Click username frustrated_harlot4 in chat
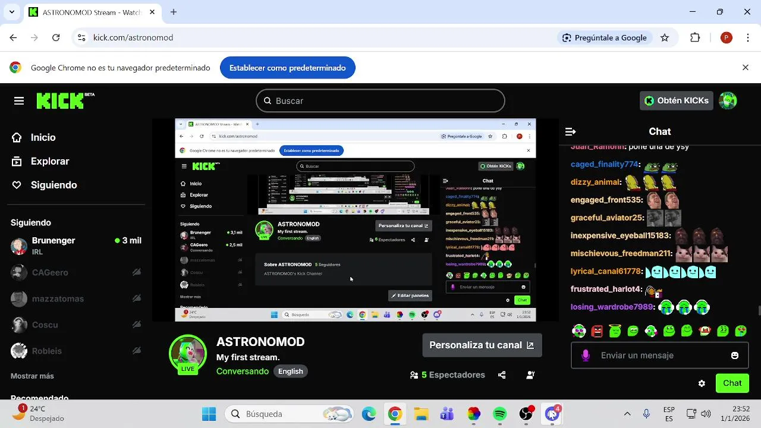The height and width of the screenshot is (428, 761). click(x=606, y=289)
